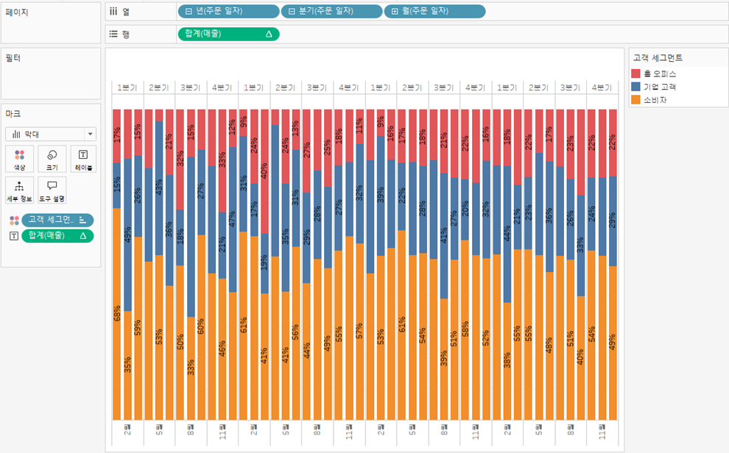Screen dimensions: 729x453
Task: Select the orange bar segment labeled 46%
Action: tap(222, 349)
